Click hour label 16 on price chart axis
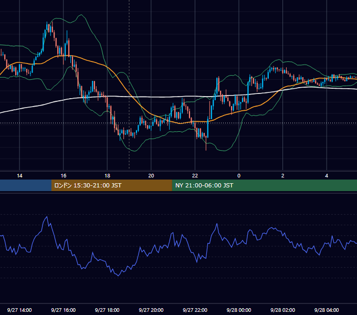The width and height of the screenshot is (357, 315). click(x=64, y=176)
